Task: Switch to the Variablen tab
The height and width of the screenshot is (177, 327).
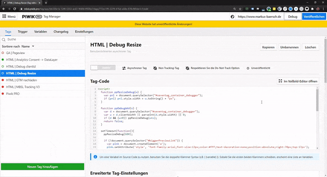Action: click(40, 32)
